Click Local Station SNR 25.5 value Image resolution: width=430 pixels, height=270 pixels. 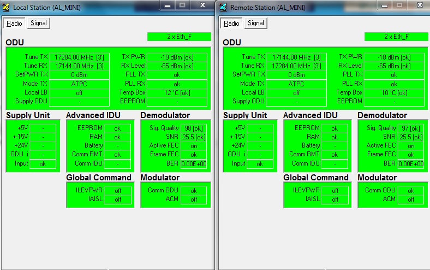194,137
